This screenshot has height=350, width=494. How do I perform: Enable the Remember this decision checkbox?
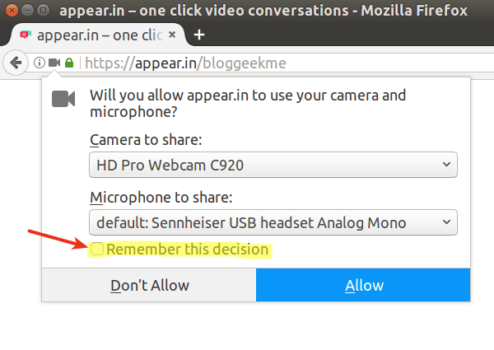click(96, 249)
